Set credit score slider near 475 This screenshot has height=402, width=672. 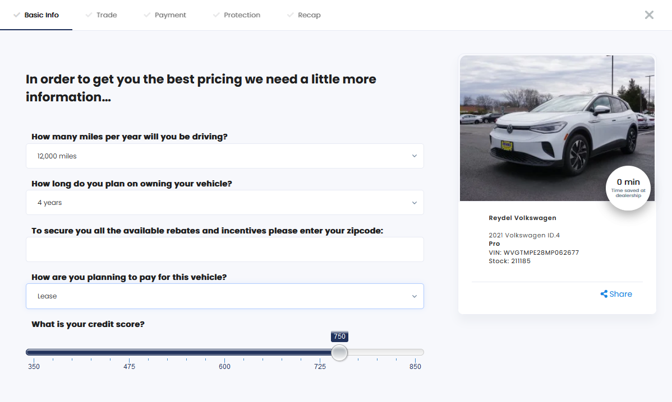click(130, 352)
